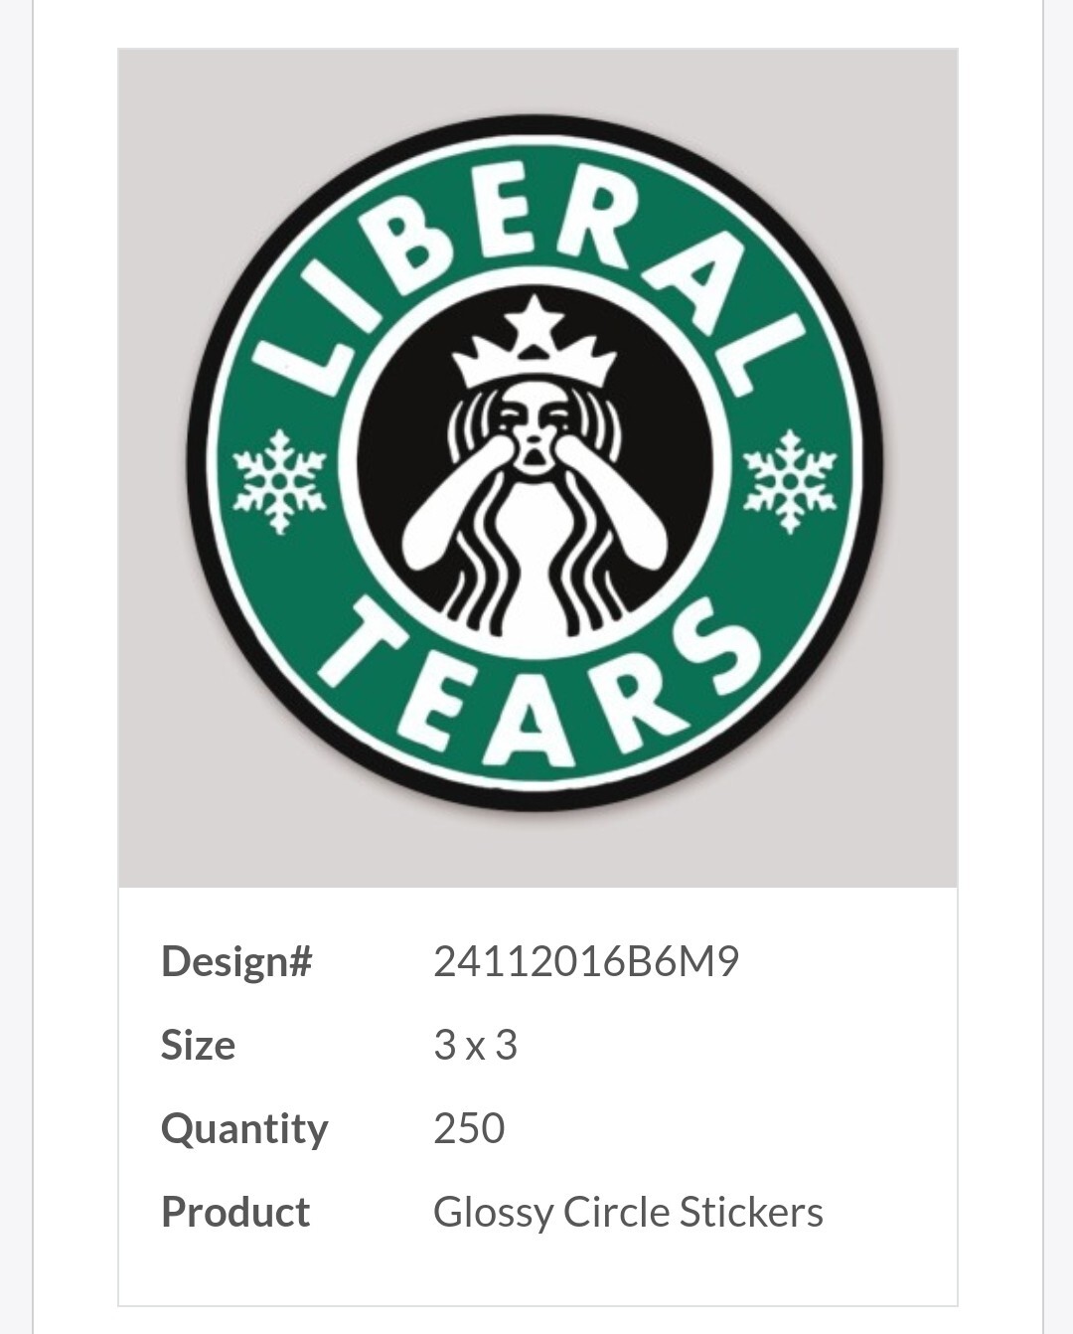The width and height of the screenshot is (1073, 1334).
Task: Click design number 24112016B6M9
Action: coord(586,962)
